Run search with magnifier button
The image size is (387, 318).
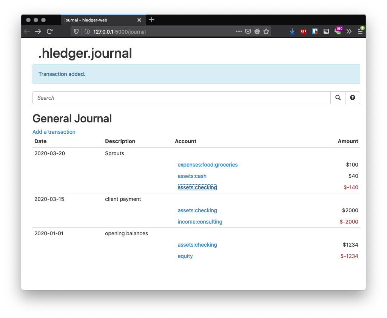pyautogui.click(x=338, y=98)
